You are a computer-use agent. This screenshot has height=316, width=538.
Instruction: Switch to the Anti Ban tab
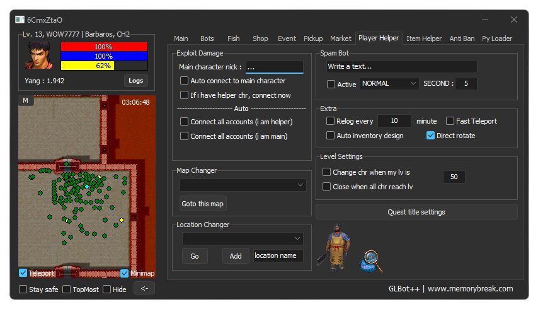462,38
